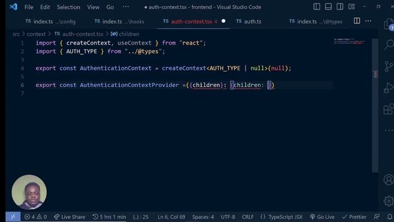Image resolution: width=394 pixels, height=222 pixels.
Task: Open the File menu
Action: click(29, 7)
